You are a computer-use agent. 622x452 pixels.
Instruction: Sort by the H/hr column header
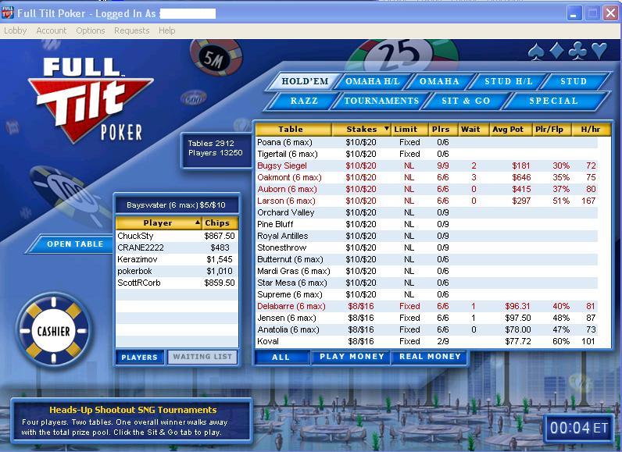pyautogui.click(x=590, y=129)
